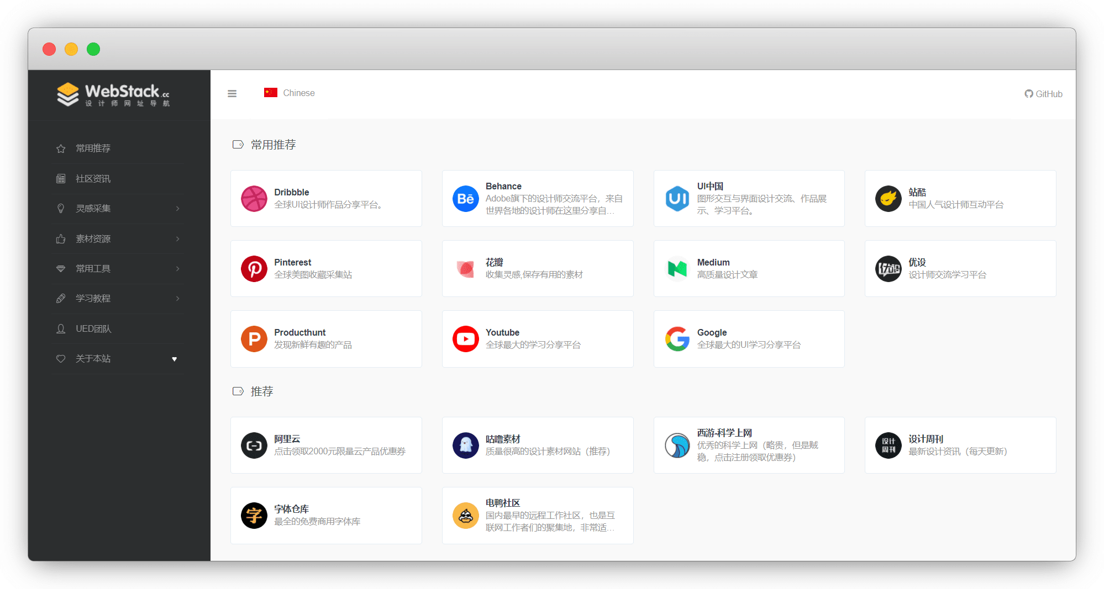
Task: Open the Google G logo icon
Action: (677, 339)
